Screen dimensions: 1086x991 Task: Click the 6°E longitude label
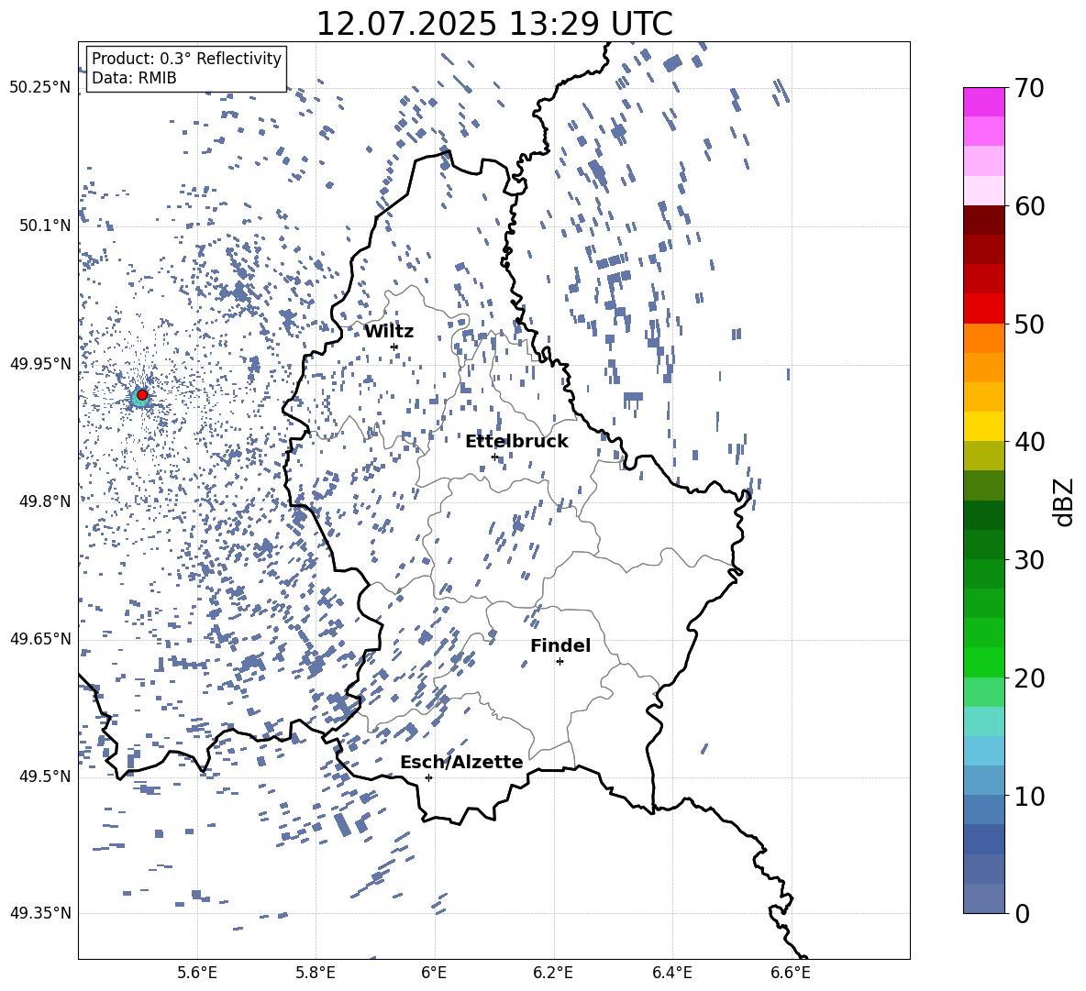434,973
